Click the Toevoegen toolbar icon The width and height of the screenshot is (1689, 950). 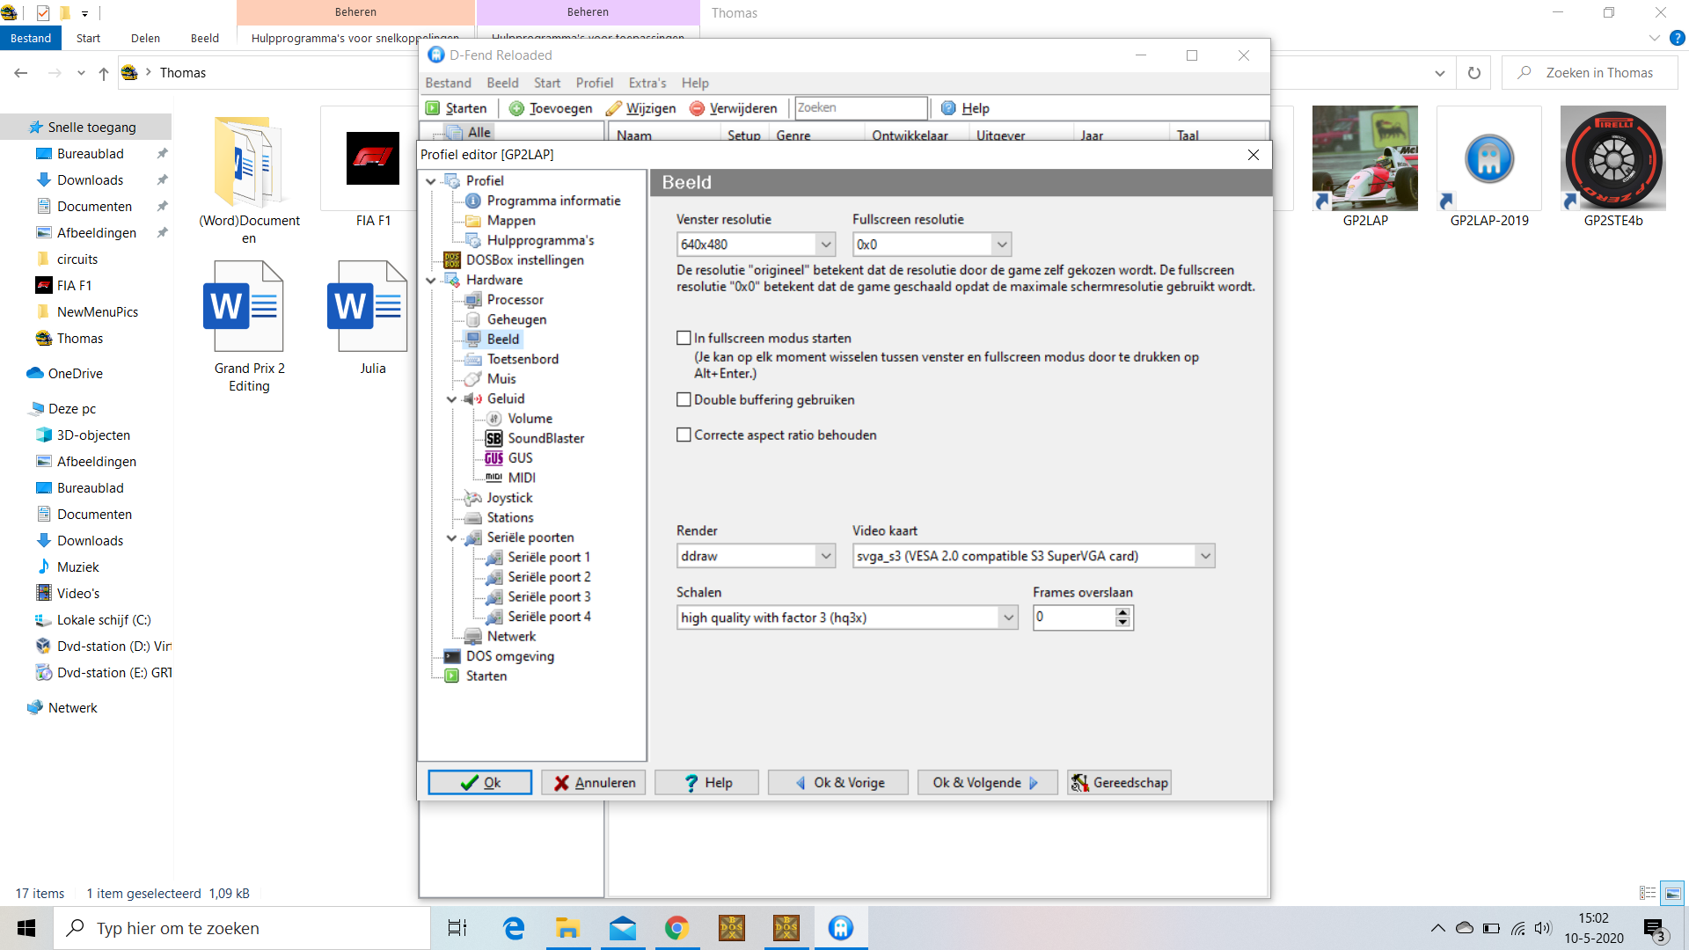[516, 108]
